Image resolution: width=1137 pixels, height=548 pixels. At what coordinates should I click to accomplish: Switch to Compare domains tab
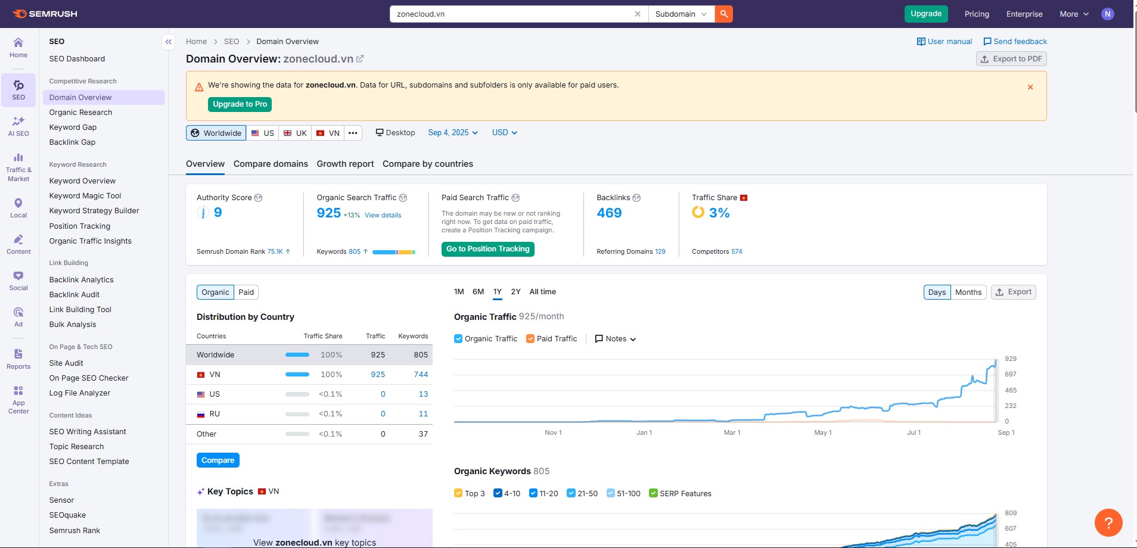[x=271, y=164]
